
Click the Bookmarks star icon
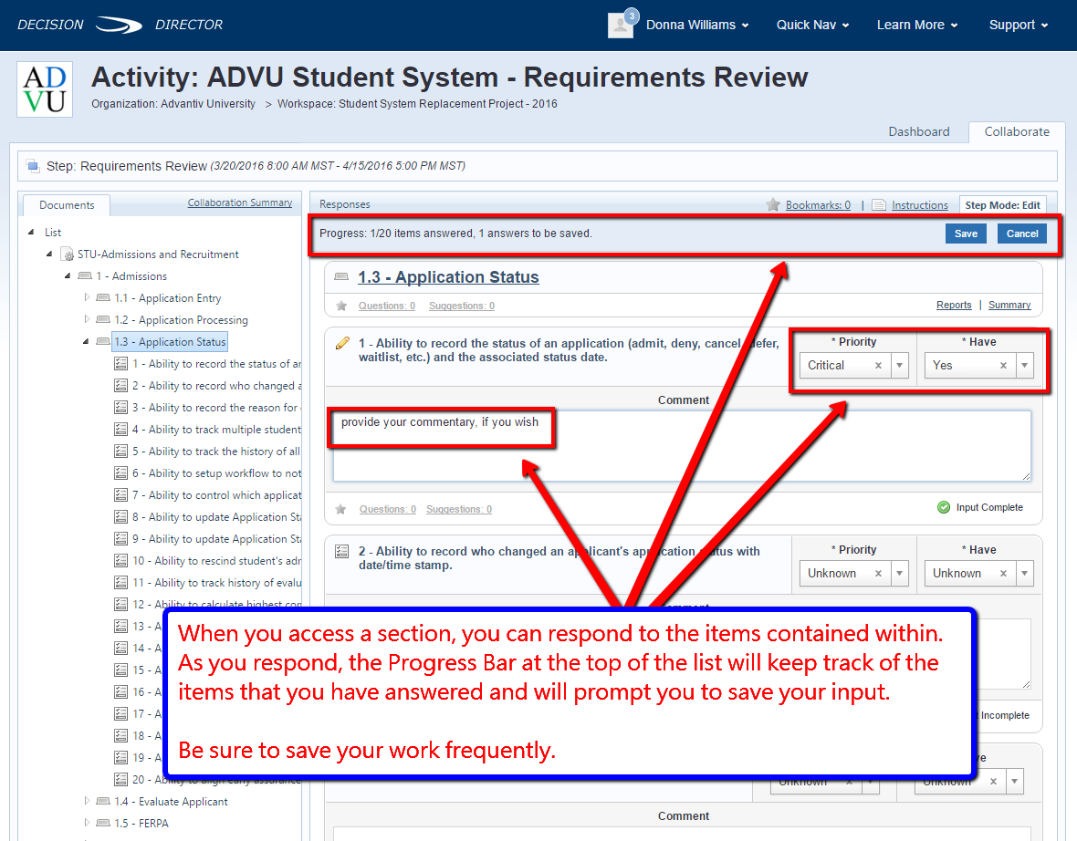tap(773, 204)
